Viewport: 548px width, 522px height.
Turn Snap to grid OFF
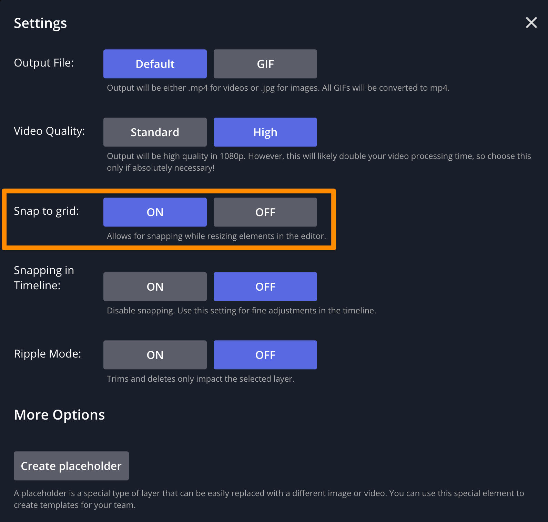[265, 212]
